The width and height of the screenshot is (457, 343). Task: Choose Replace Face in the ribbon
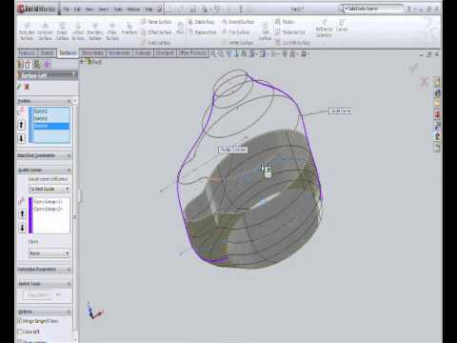pos(203,32)
